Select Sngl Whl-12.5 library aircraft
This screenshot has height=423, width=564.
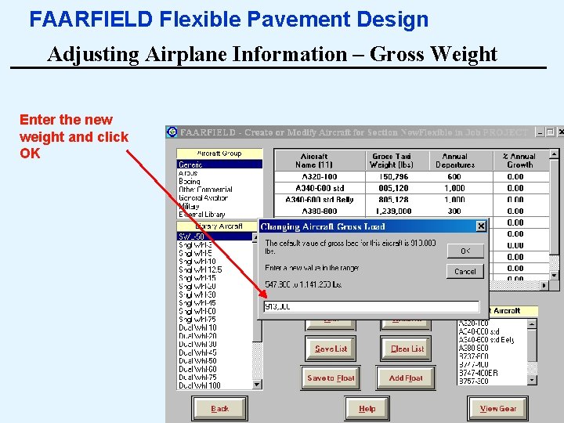(215, 269)
